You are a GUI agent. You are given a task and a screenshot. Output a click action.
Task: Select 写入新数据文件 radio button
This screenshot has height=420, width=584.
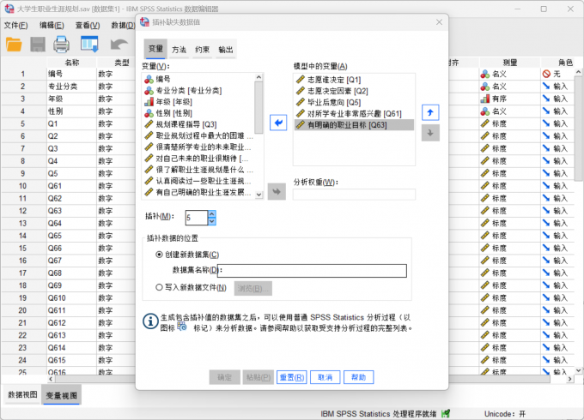click(160, 288)
